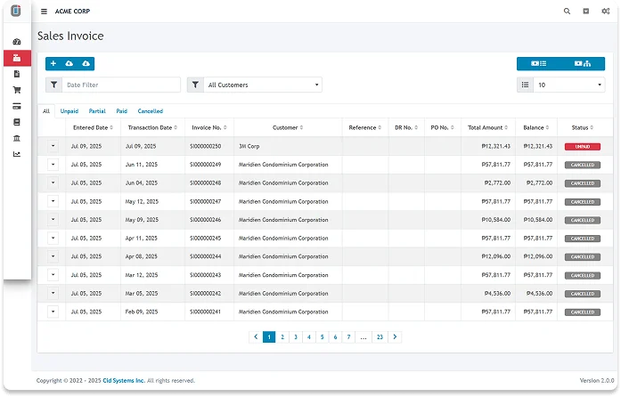Click the plus icon to add invoice
Screen dimensions: 621x397
(x=53, y=64)
